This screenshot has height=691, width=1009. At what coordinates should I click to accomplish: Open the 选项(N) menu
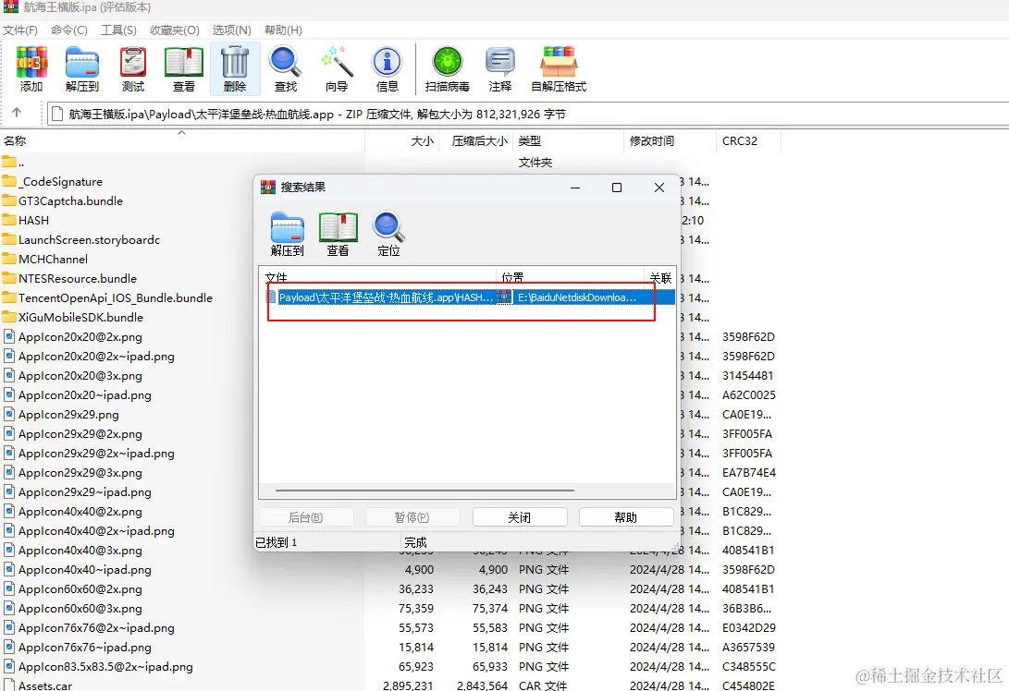pos(231,30)
